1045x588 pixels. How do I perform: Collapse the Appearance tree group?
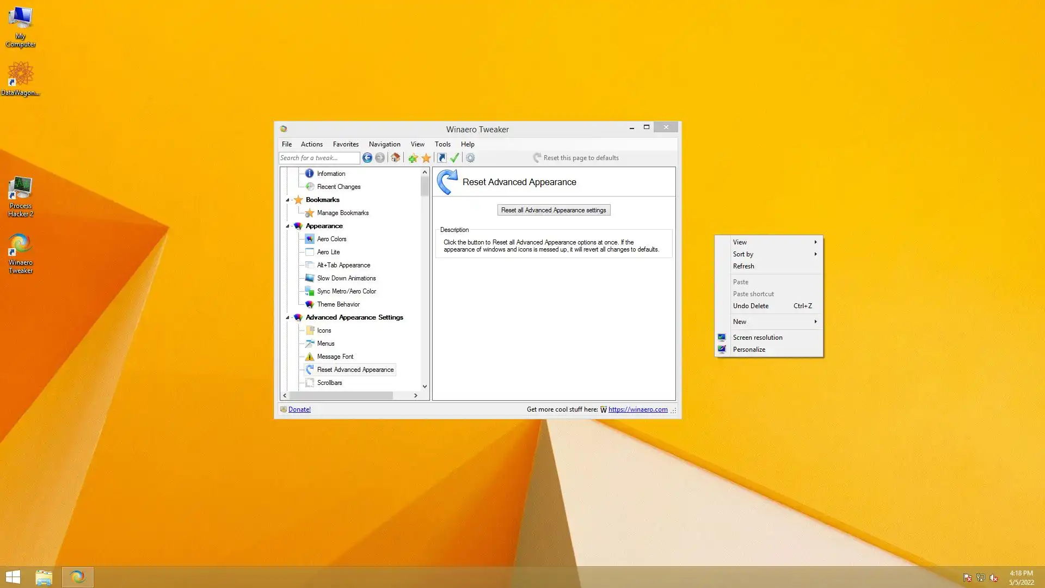[x=287, y=226]
